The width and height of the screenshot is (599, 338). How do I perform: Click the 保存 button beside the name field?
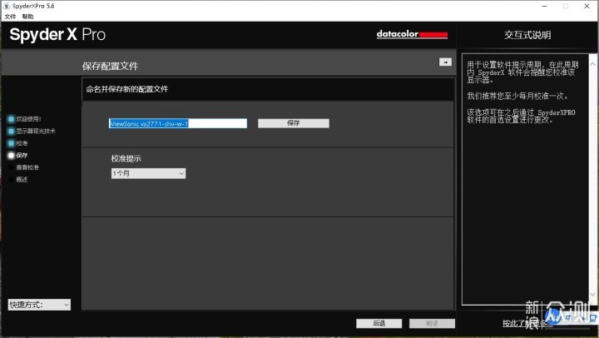point(294,123)
